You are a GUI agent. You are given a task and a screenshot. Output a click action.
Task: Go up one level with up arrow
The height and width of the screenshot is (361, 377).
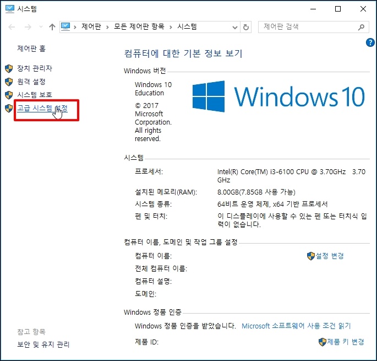(x=52, y=27)
